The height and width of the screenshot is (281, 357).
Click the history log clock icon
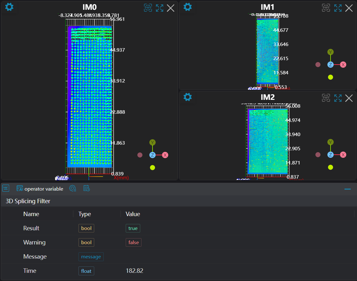pos(87,188)
